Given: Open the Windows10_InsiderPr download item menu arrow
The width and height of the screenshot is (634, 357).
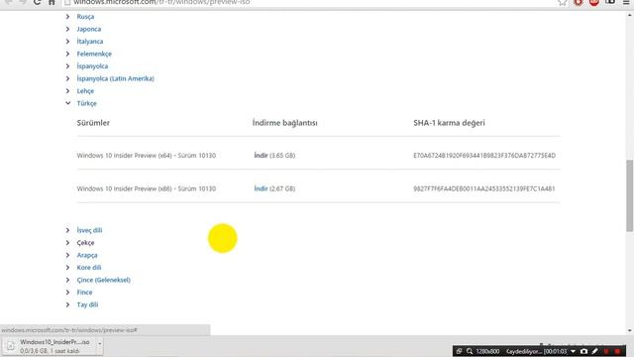Looking at the screenshot, I should click(x=99, y=344).
